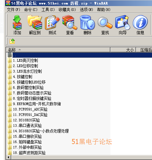Open the 工具(S) menu

tap(48, 10)
